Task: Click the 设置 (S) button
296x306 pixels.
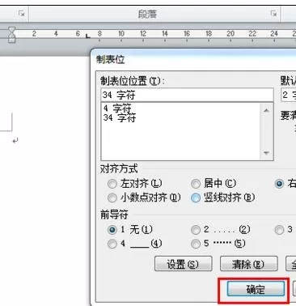Action: [183, 264]
